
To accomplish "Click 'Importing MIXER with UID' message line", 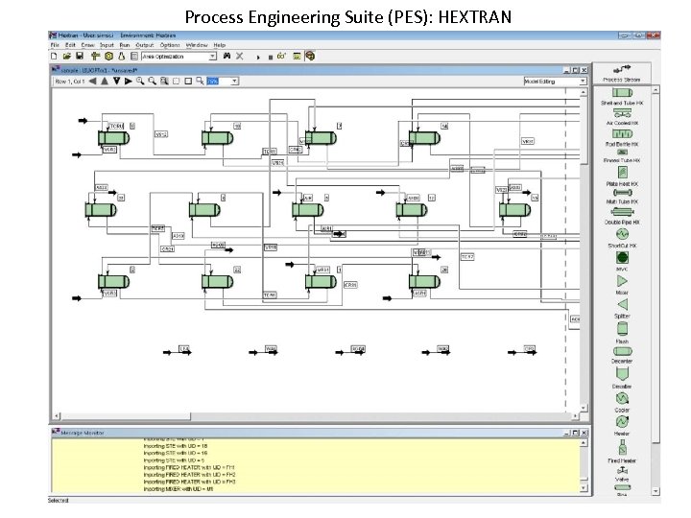I will [x=179, y=489].
